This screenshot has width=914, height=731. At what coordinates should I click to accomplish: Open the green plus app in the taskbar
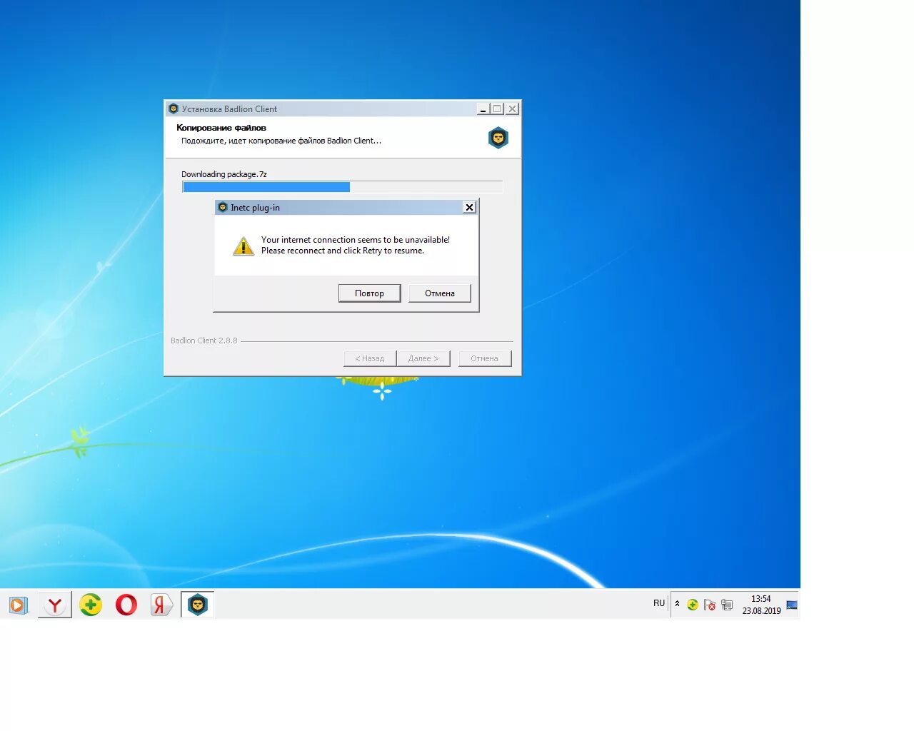coord(91,605)
